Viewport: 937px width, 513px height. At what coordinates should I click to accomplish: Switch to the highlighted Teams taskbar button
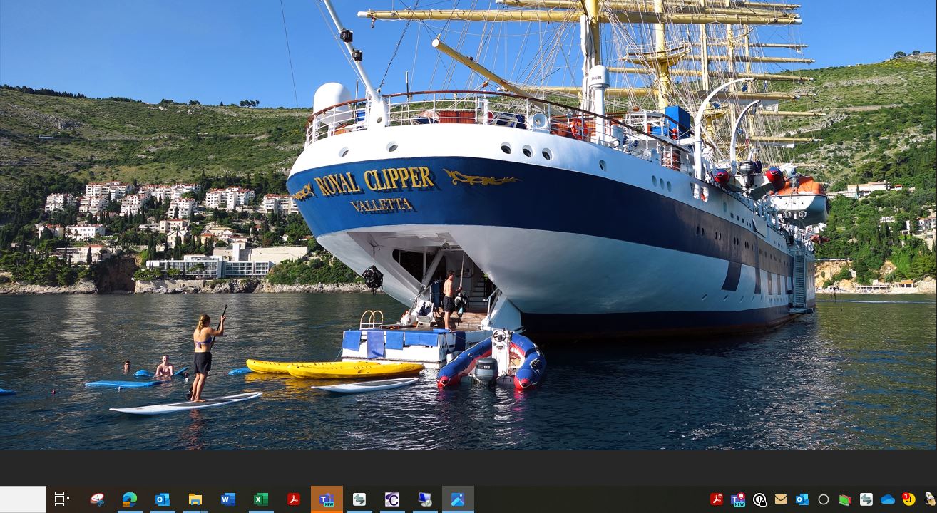pos(327,499)
